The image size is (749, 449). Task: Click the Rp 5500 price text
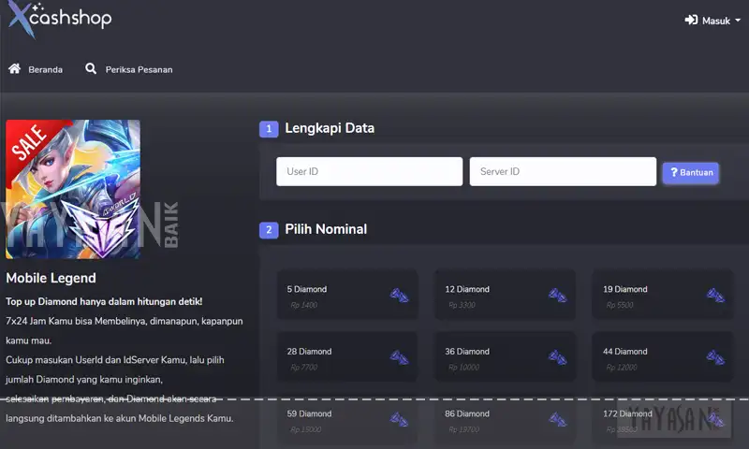click(620, 305)
